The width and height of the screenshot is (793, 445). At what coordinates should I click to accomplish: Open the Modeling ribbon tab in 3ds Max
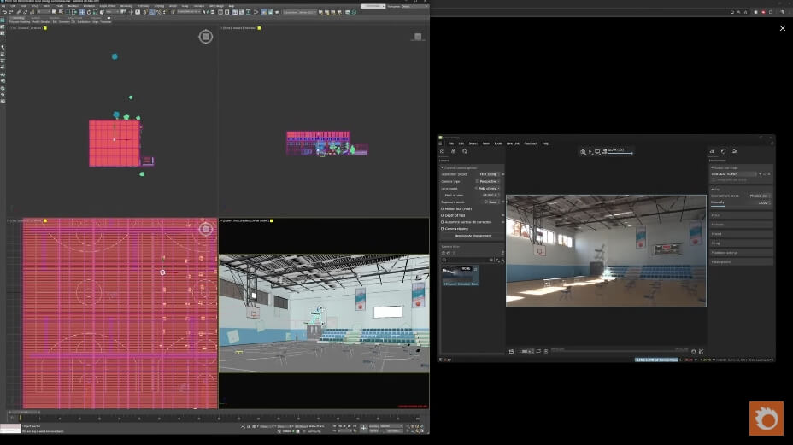(x=18, y=18)
